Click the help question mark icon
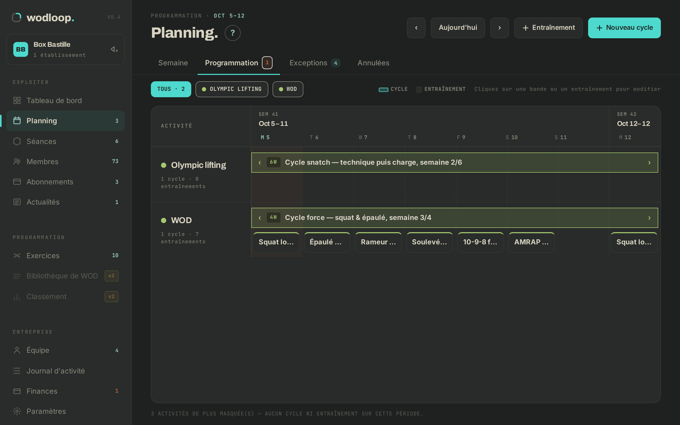The height and width of the screenshot is (425, 680). [232, 33]
